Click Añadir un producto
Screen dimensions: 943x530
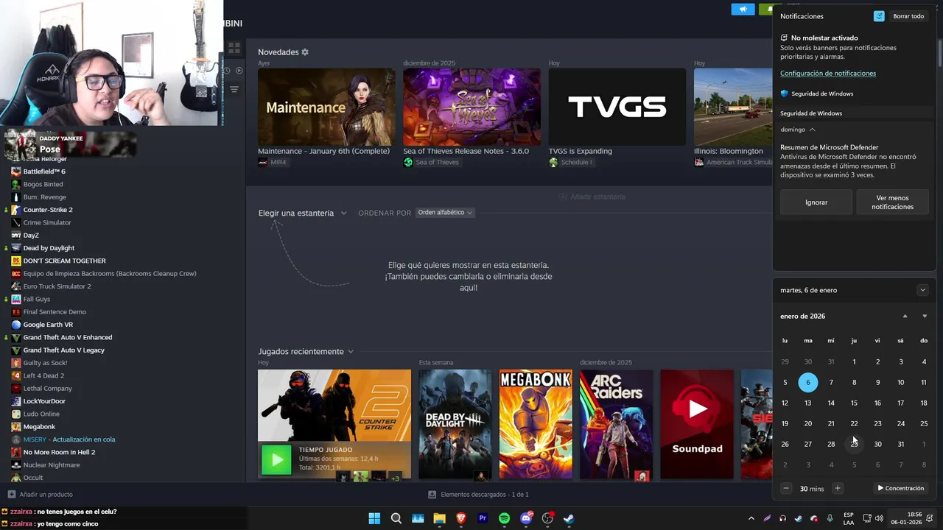click(41, 495)
